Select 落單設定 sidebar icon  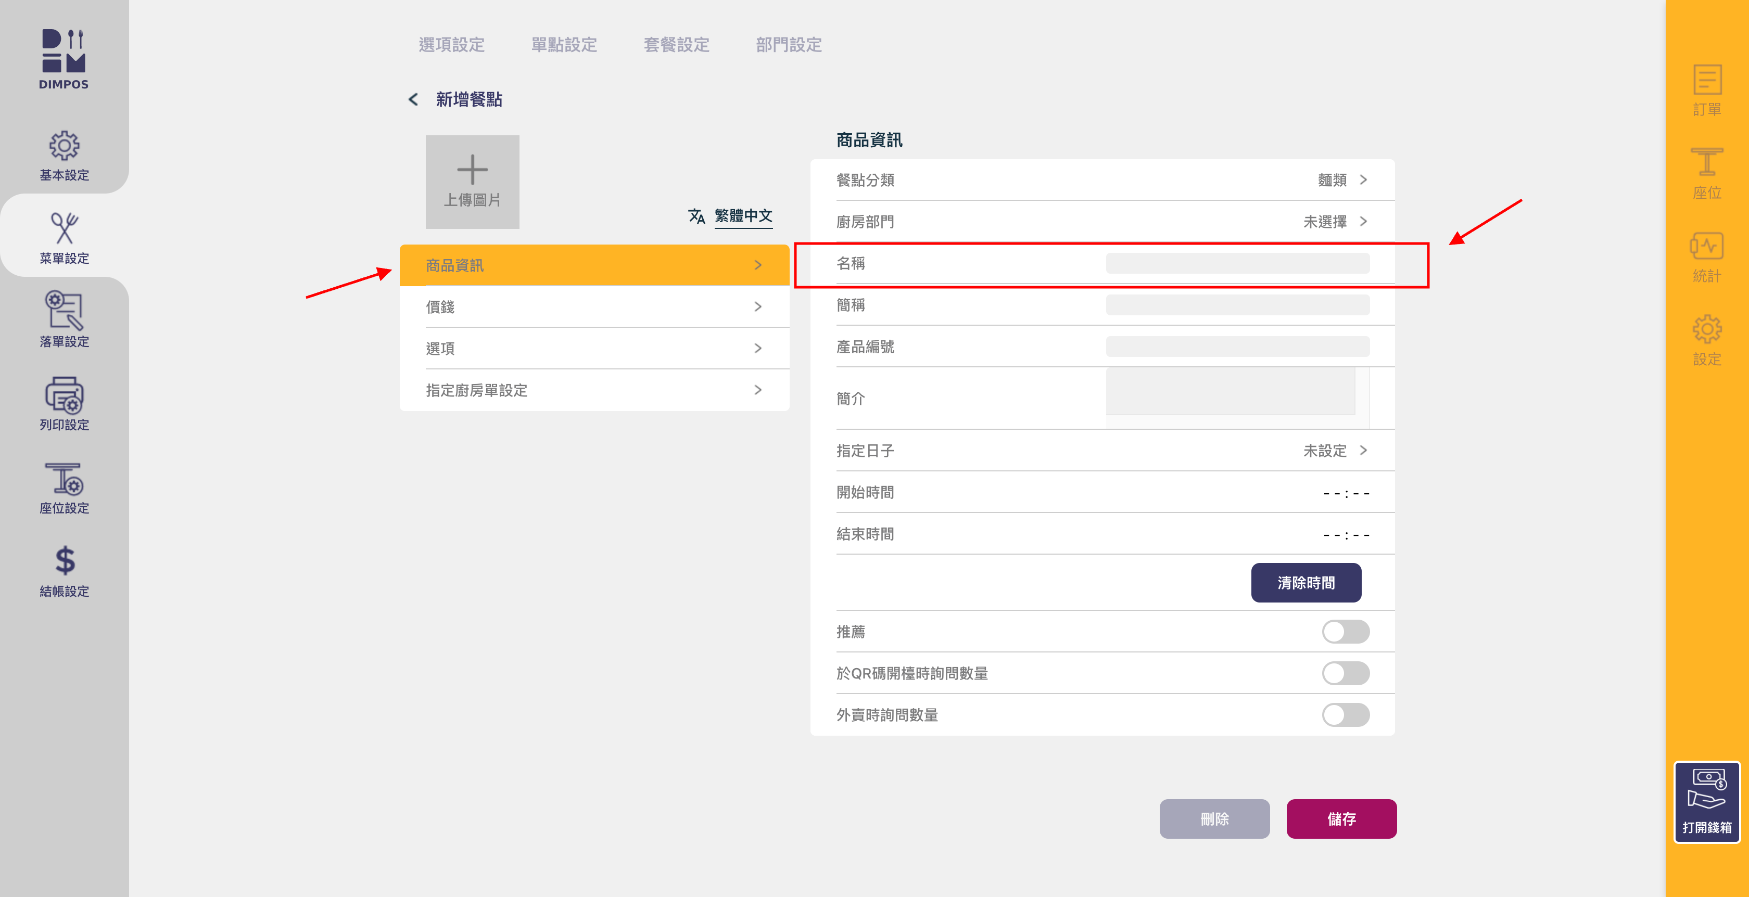click(64, 311)
